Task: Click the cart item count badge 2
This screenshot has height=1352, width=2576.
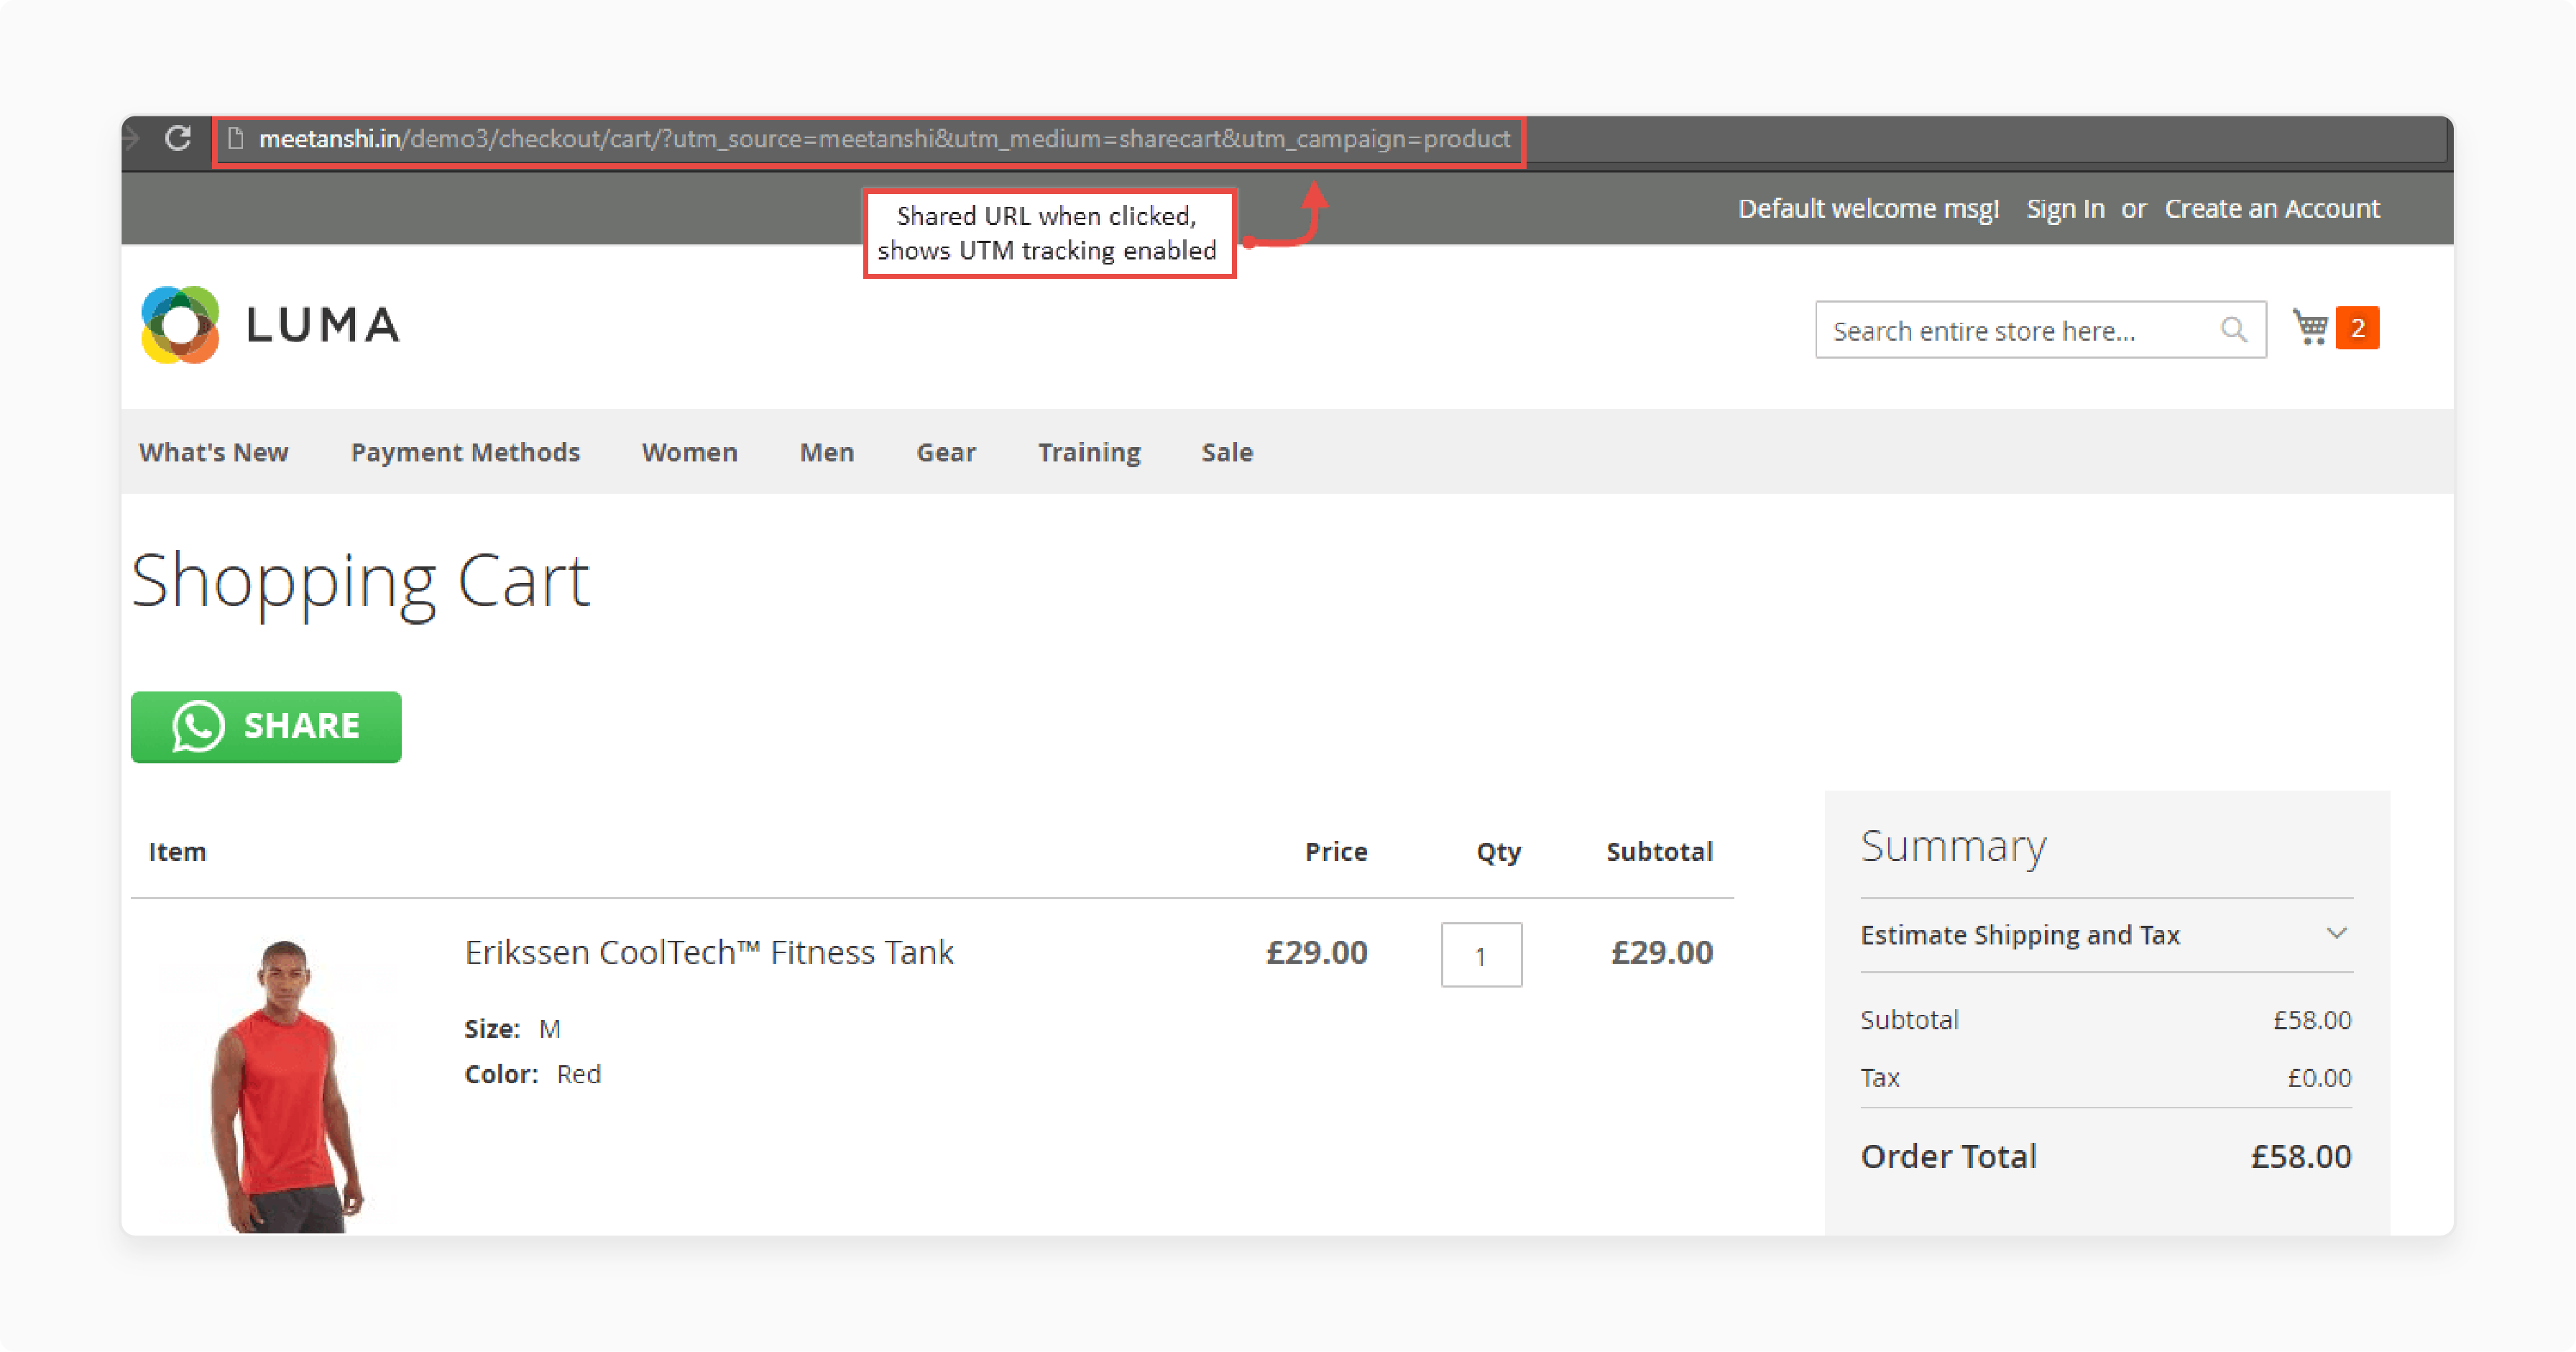Action: [x=2357, y=328]
